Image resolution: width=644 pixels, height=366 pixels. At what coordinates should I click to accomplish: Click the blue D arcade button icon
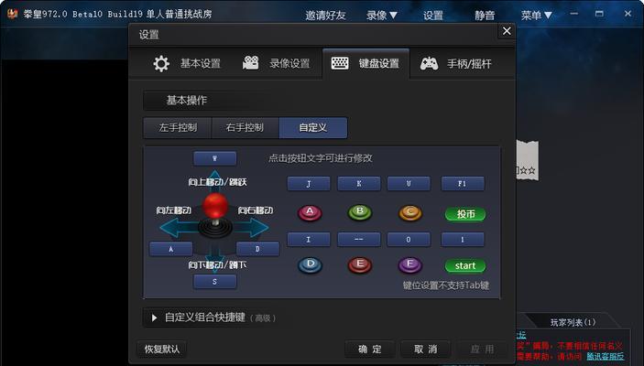[310, 265]
